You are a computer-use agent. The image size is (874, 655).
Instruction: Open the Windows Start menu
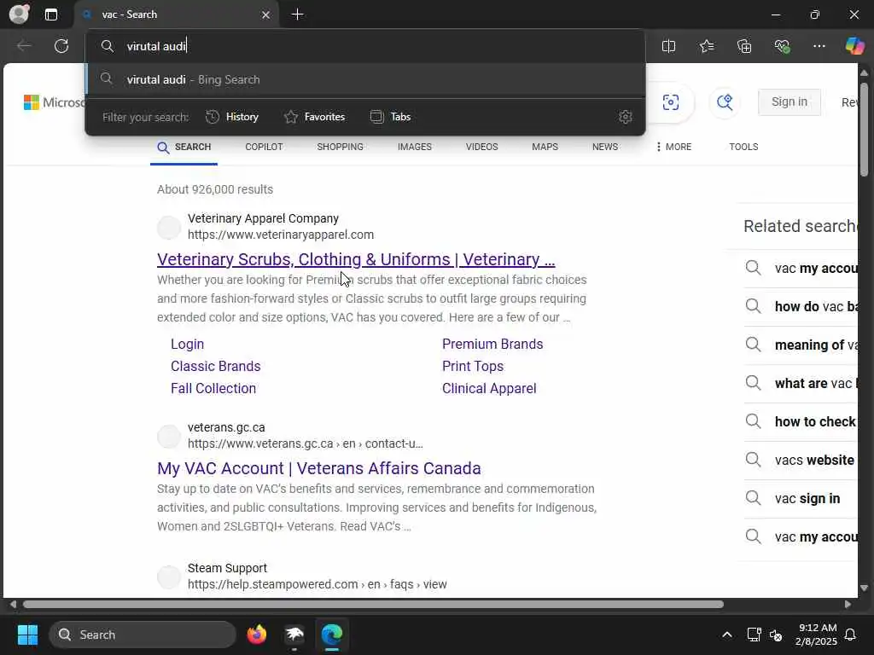point(27,635)
